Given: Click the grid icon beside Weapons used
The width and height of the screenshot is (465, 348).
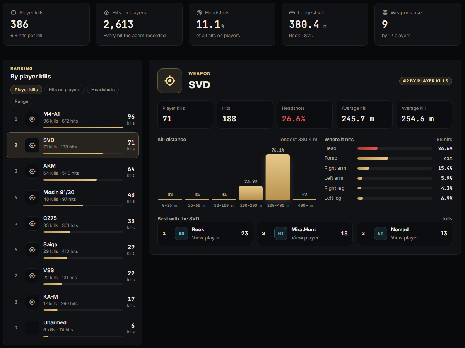Looking at the screenshot, I should point(385,13).
